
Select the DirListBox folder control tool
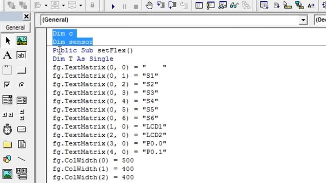(7, 144)
